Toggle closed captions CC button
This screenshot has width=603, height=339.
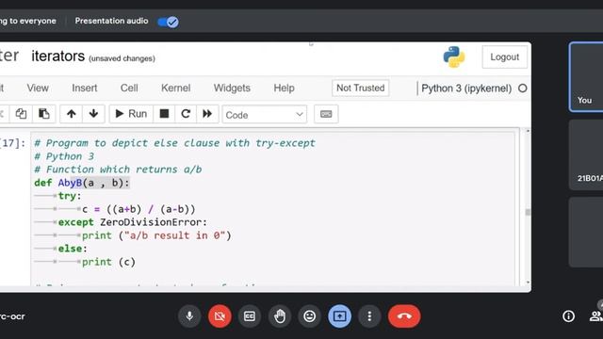[250, 316]
